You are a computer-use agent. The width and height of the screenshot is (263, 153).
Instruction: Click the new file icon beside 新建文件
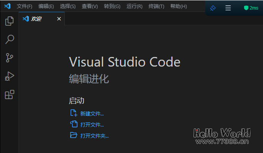pos(74,113)
